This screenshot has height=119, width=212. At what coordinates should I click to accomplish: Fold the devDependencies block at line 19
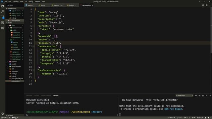point(33,70)
